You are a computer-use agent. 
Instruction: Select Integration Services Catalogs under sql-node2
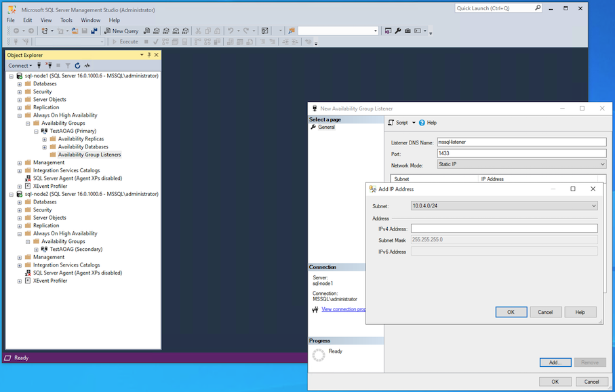click(x=66, y=265)
